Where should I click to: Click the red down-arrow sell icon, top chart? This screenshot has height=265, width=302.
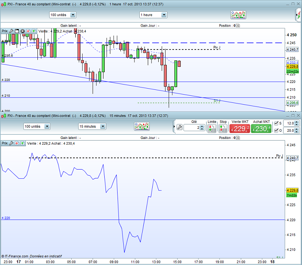pos(28,31)
